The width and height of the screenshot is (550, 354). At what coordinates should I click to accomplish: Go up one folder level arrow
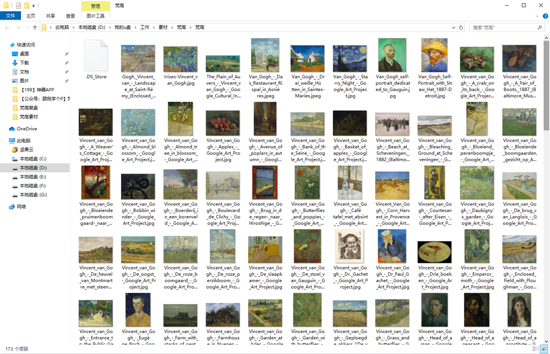tap(34, 28)
